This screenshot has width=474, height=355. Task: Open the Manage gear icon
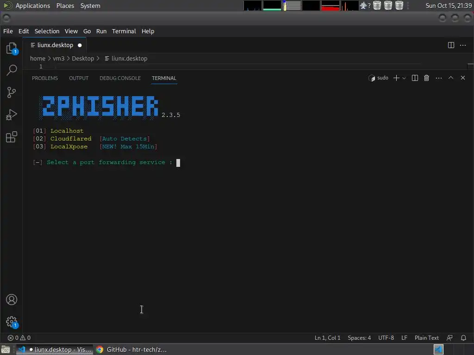(12, 322)
